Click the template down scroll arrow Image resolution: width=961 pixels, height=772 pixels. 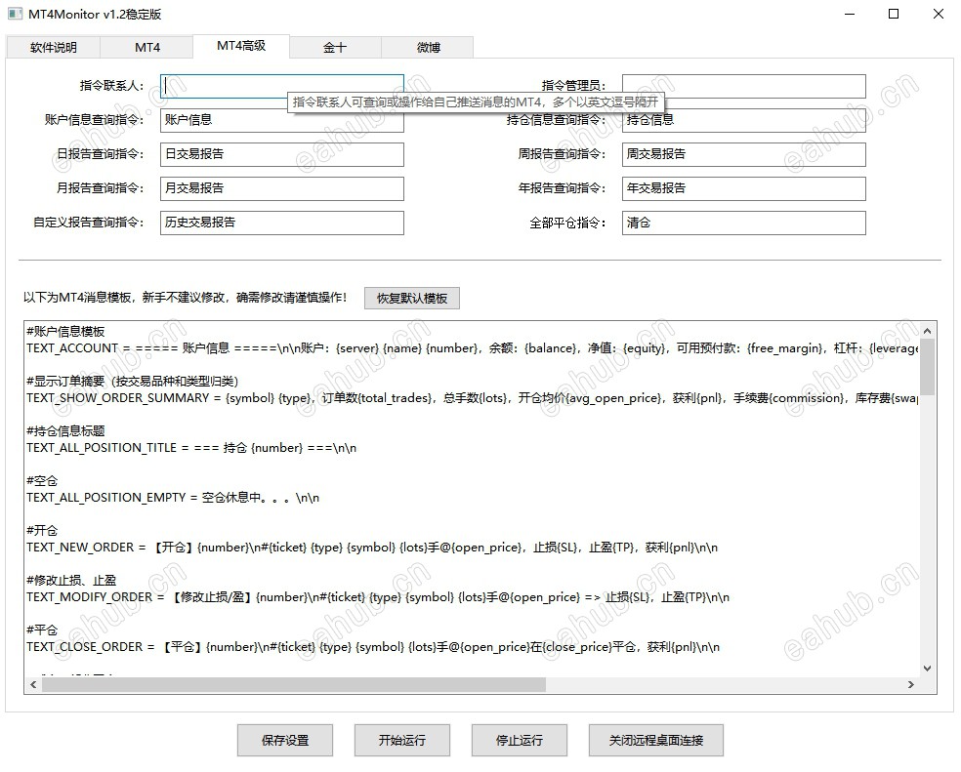point(927,668)
